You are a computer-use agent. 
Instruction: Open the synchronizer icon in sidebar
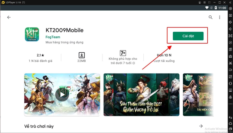click(231, 77)
